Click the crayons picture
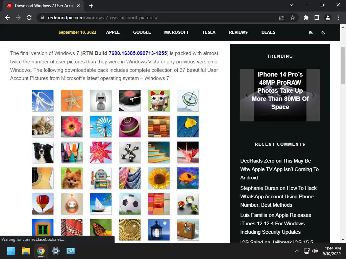The height and width of the screenshot is (259, 346). tap(72, 152)
